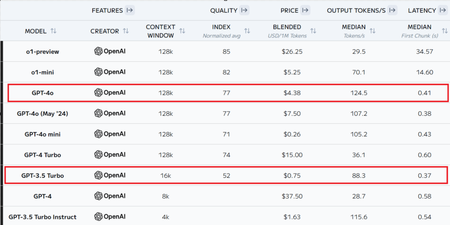This screenshot has width=450, height=225.
Task: Expand the LATENCY column group
Action: pyautogui.click(x=443, y=10)
